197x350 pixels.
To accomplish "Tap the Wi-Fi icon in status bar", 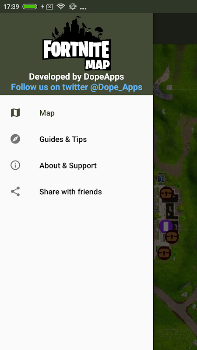I will (x=60, y=7).
